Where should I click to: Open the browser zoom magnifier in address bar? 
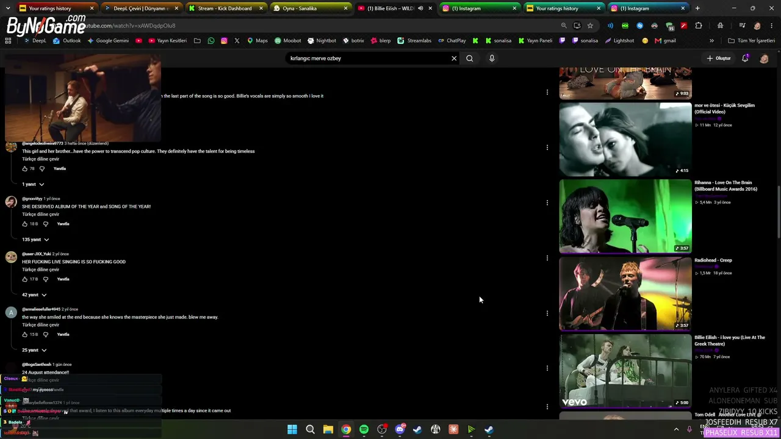click(x=564, y=26)
